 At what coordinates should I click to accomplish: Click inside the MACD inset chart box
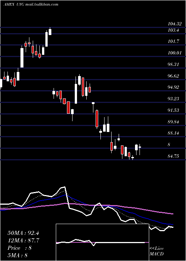(102, 242)
